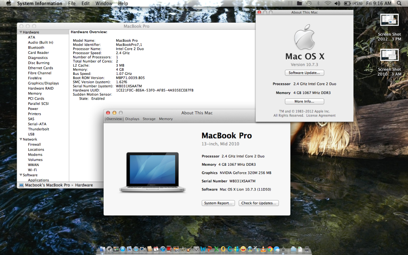Viewport: 408px width, 255px height.
Task: Select Audio (Built In) in the sidebar
Action: point(41,42)
